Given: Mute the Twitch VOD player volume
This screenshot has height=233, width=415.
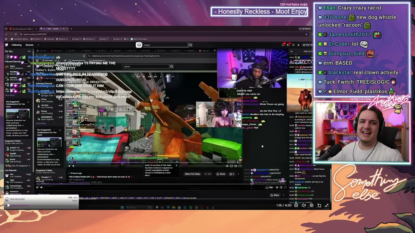Looking at the screenshot, I should [x=41, y=187].
